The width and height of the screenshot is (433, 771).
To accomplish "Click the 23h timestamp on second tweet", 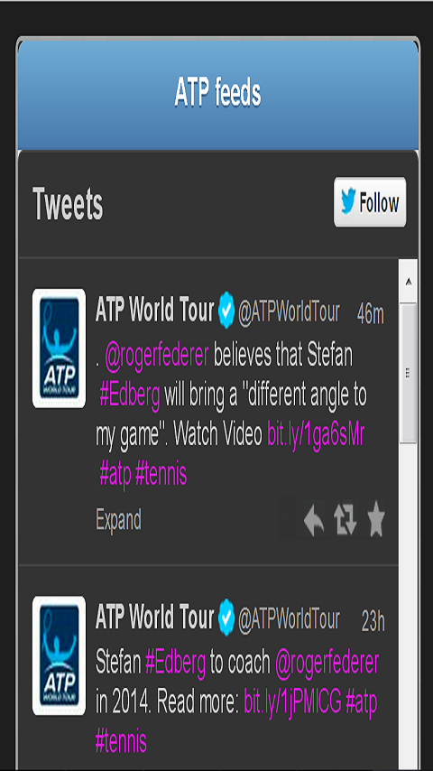I will pyautogui.click(x=373, y=622).
